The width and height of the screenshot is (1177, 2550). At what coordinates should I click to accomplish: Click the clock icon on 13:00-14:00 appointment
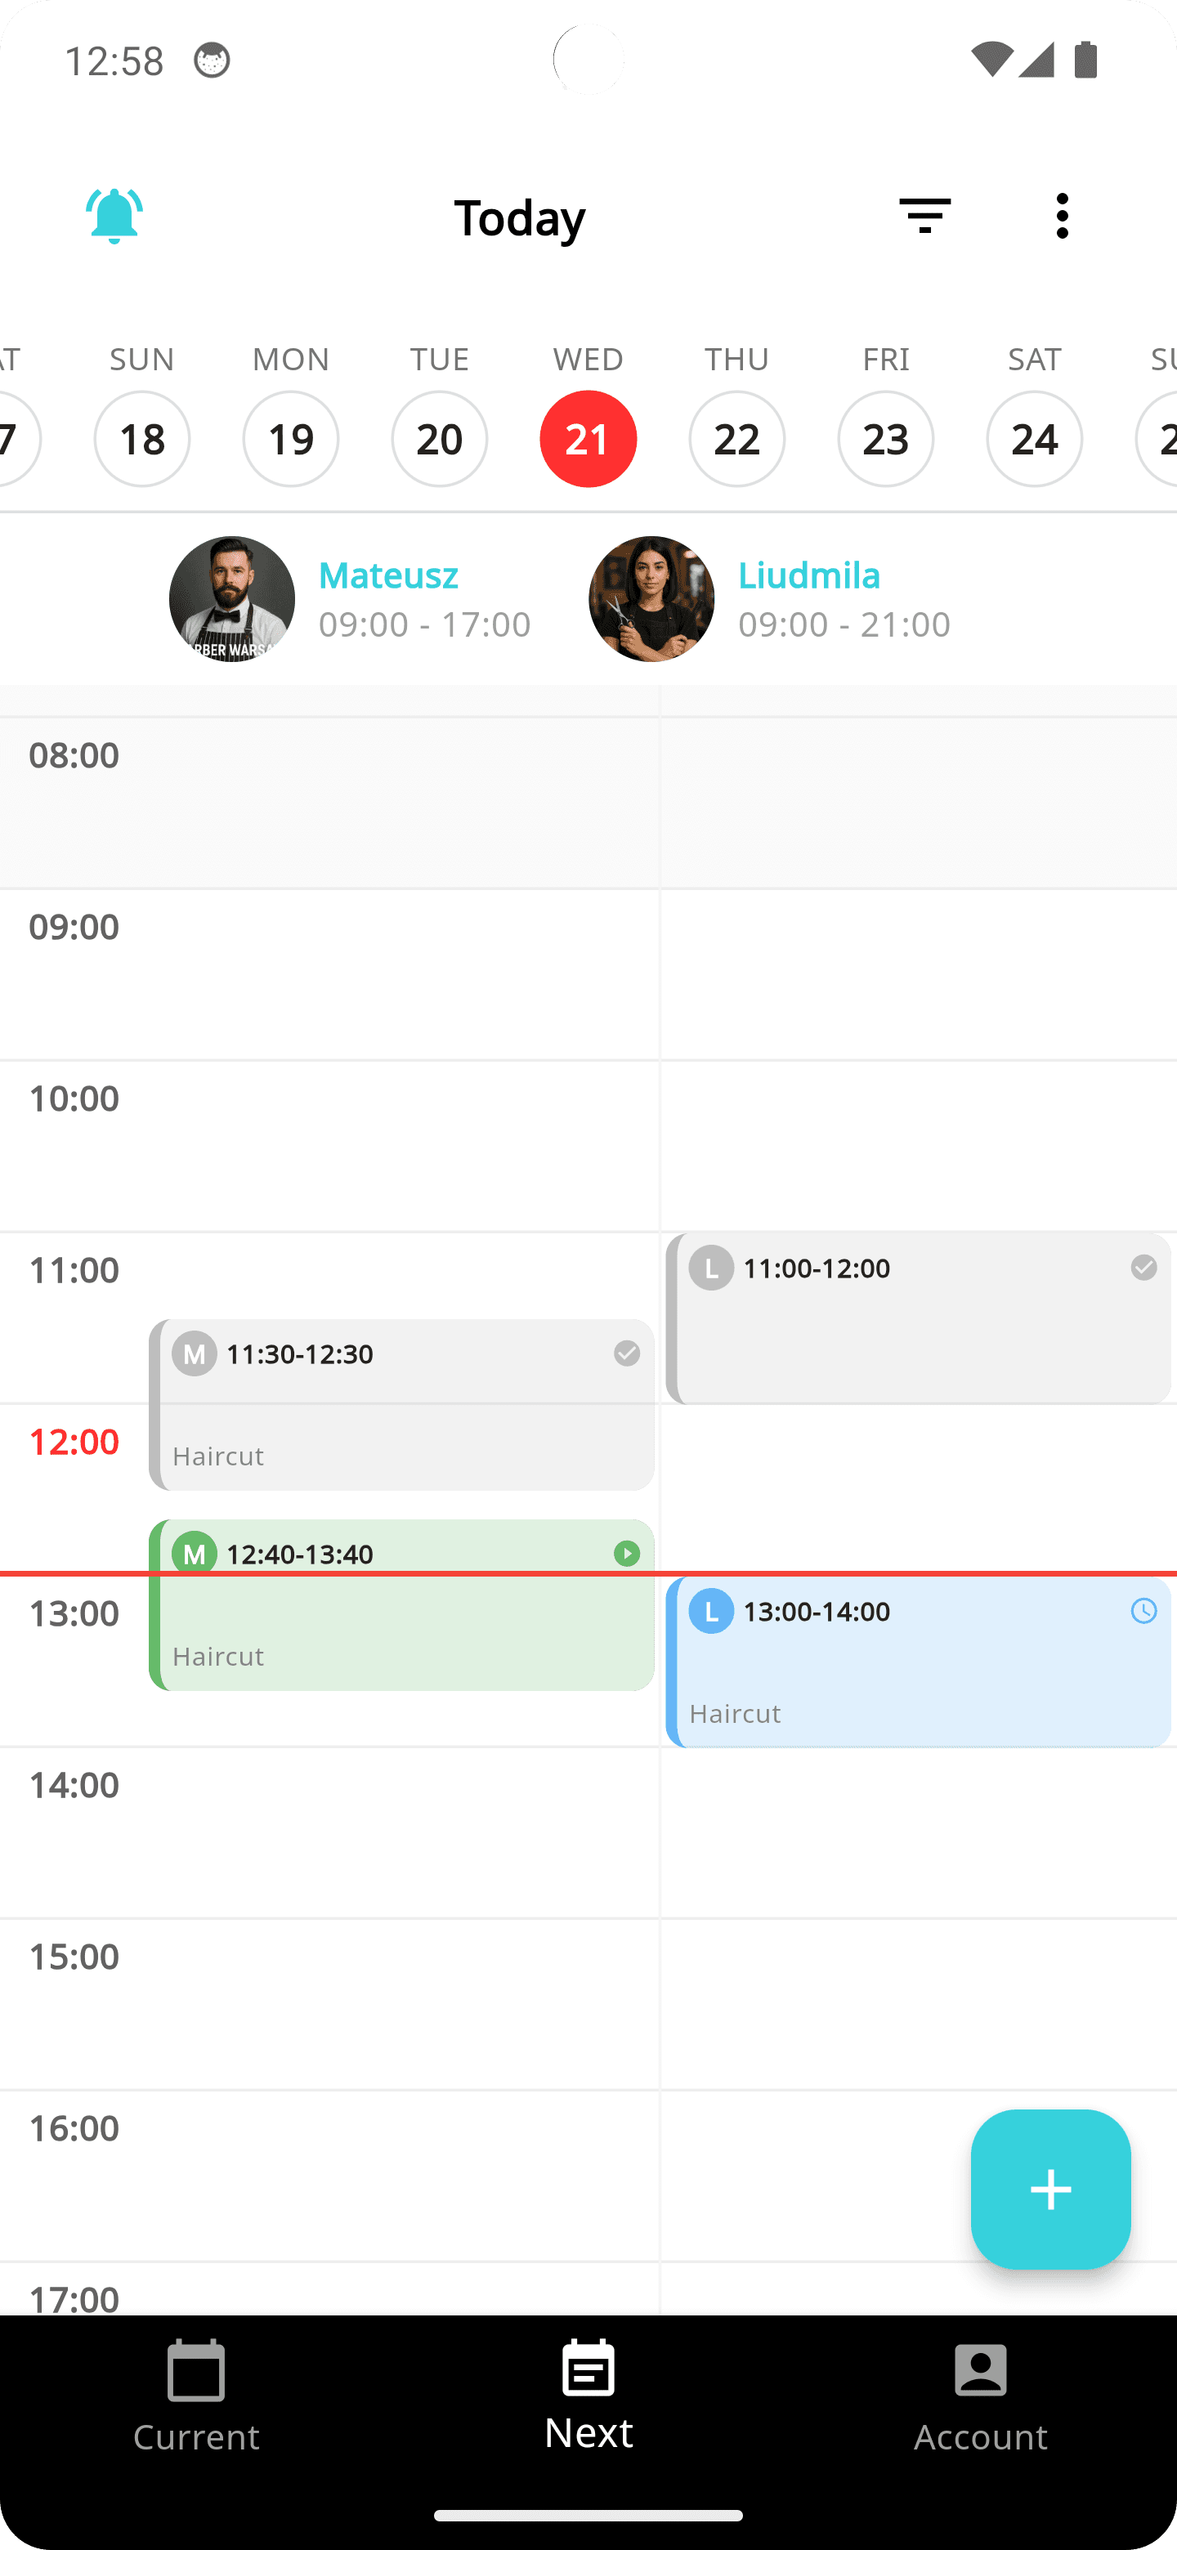pyautogui.click(x=1143, y=1611)
